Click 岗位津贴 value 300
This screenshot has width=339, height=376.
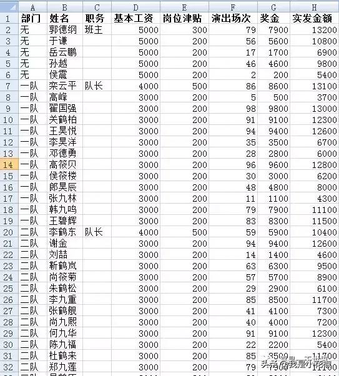pos(184,30)
